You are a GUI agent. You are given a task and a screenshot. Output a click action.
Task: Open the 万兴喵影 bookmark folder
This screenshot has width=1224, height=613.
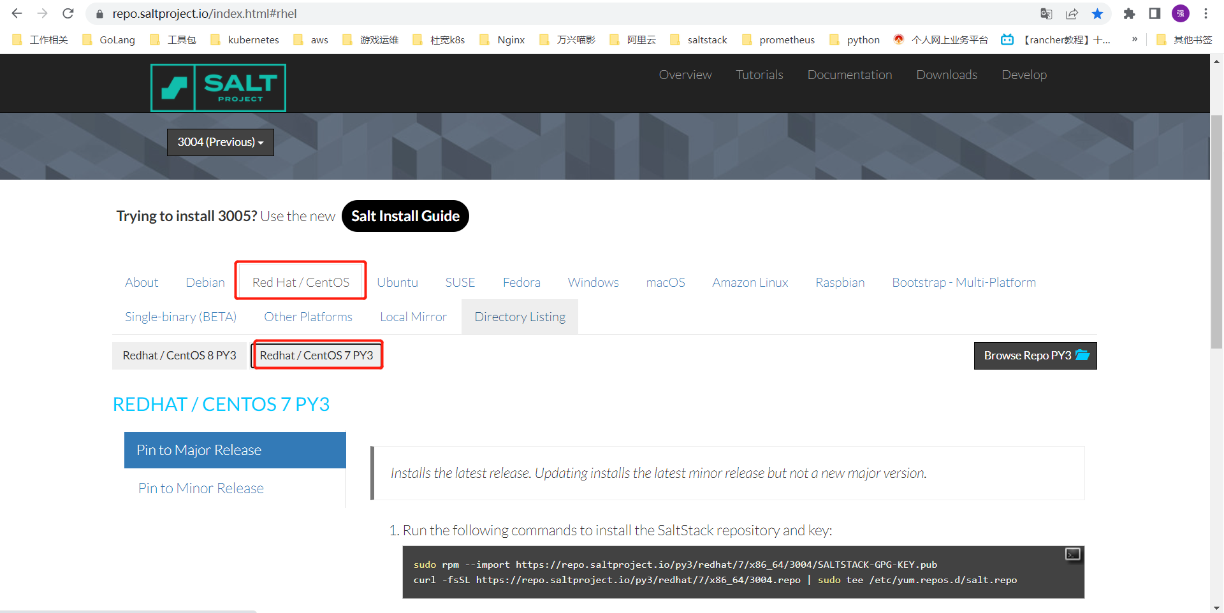[567, 40]
